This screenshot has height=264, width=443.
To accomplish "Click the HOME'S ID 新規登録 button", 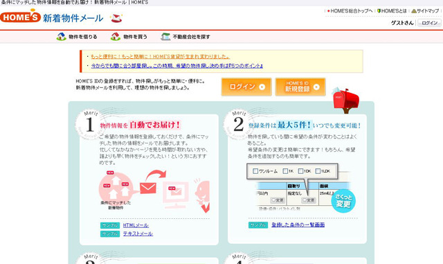I will click(x=300, y=87).
